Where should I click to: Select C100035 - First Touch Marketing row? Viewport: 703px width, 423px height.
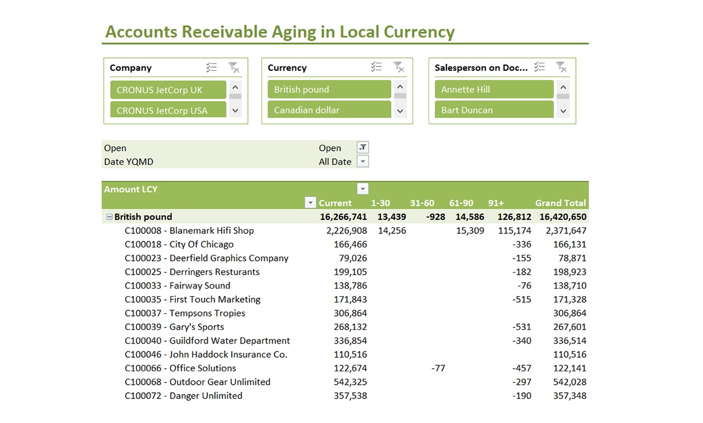pos(345,299)
